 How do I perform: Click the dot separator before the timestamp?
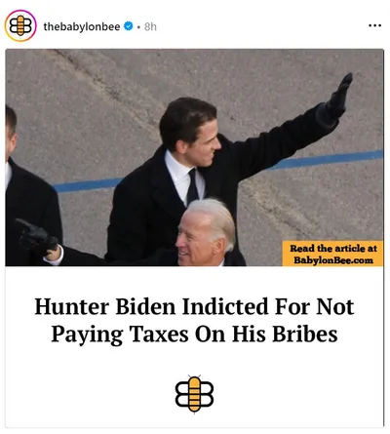[x=138, y=27]
